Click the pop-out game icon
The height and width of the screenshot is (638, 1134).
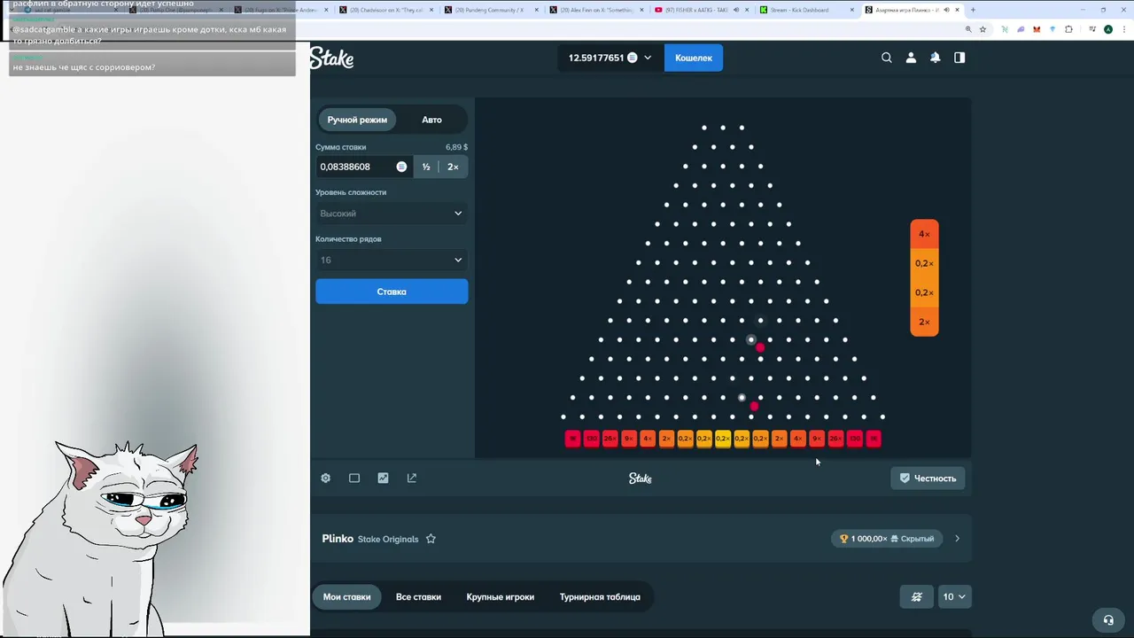pyautogui.click(x=412, y=478)
